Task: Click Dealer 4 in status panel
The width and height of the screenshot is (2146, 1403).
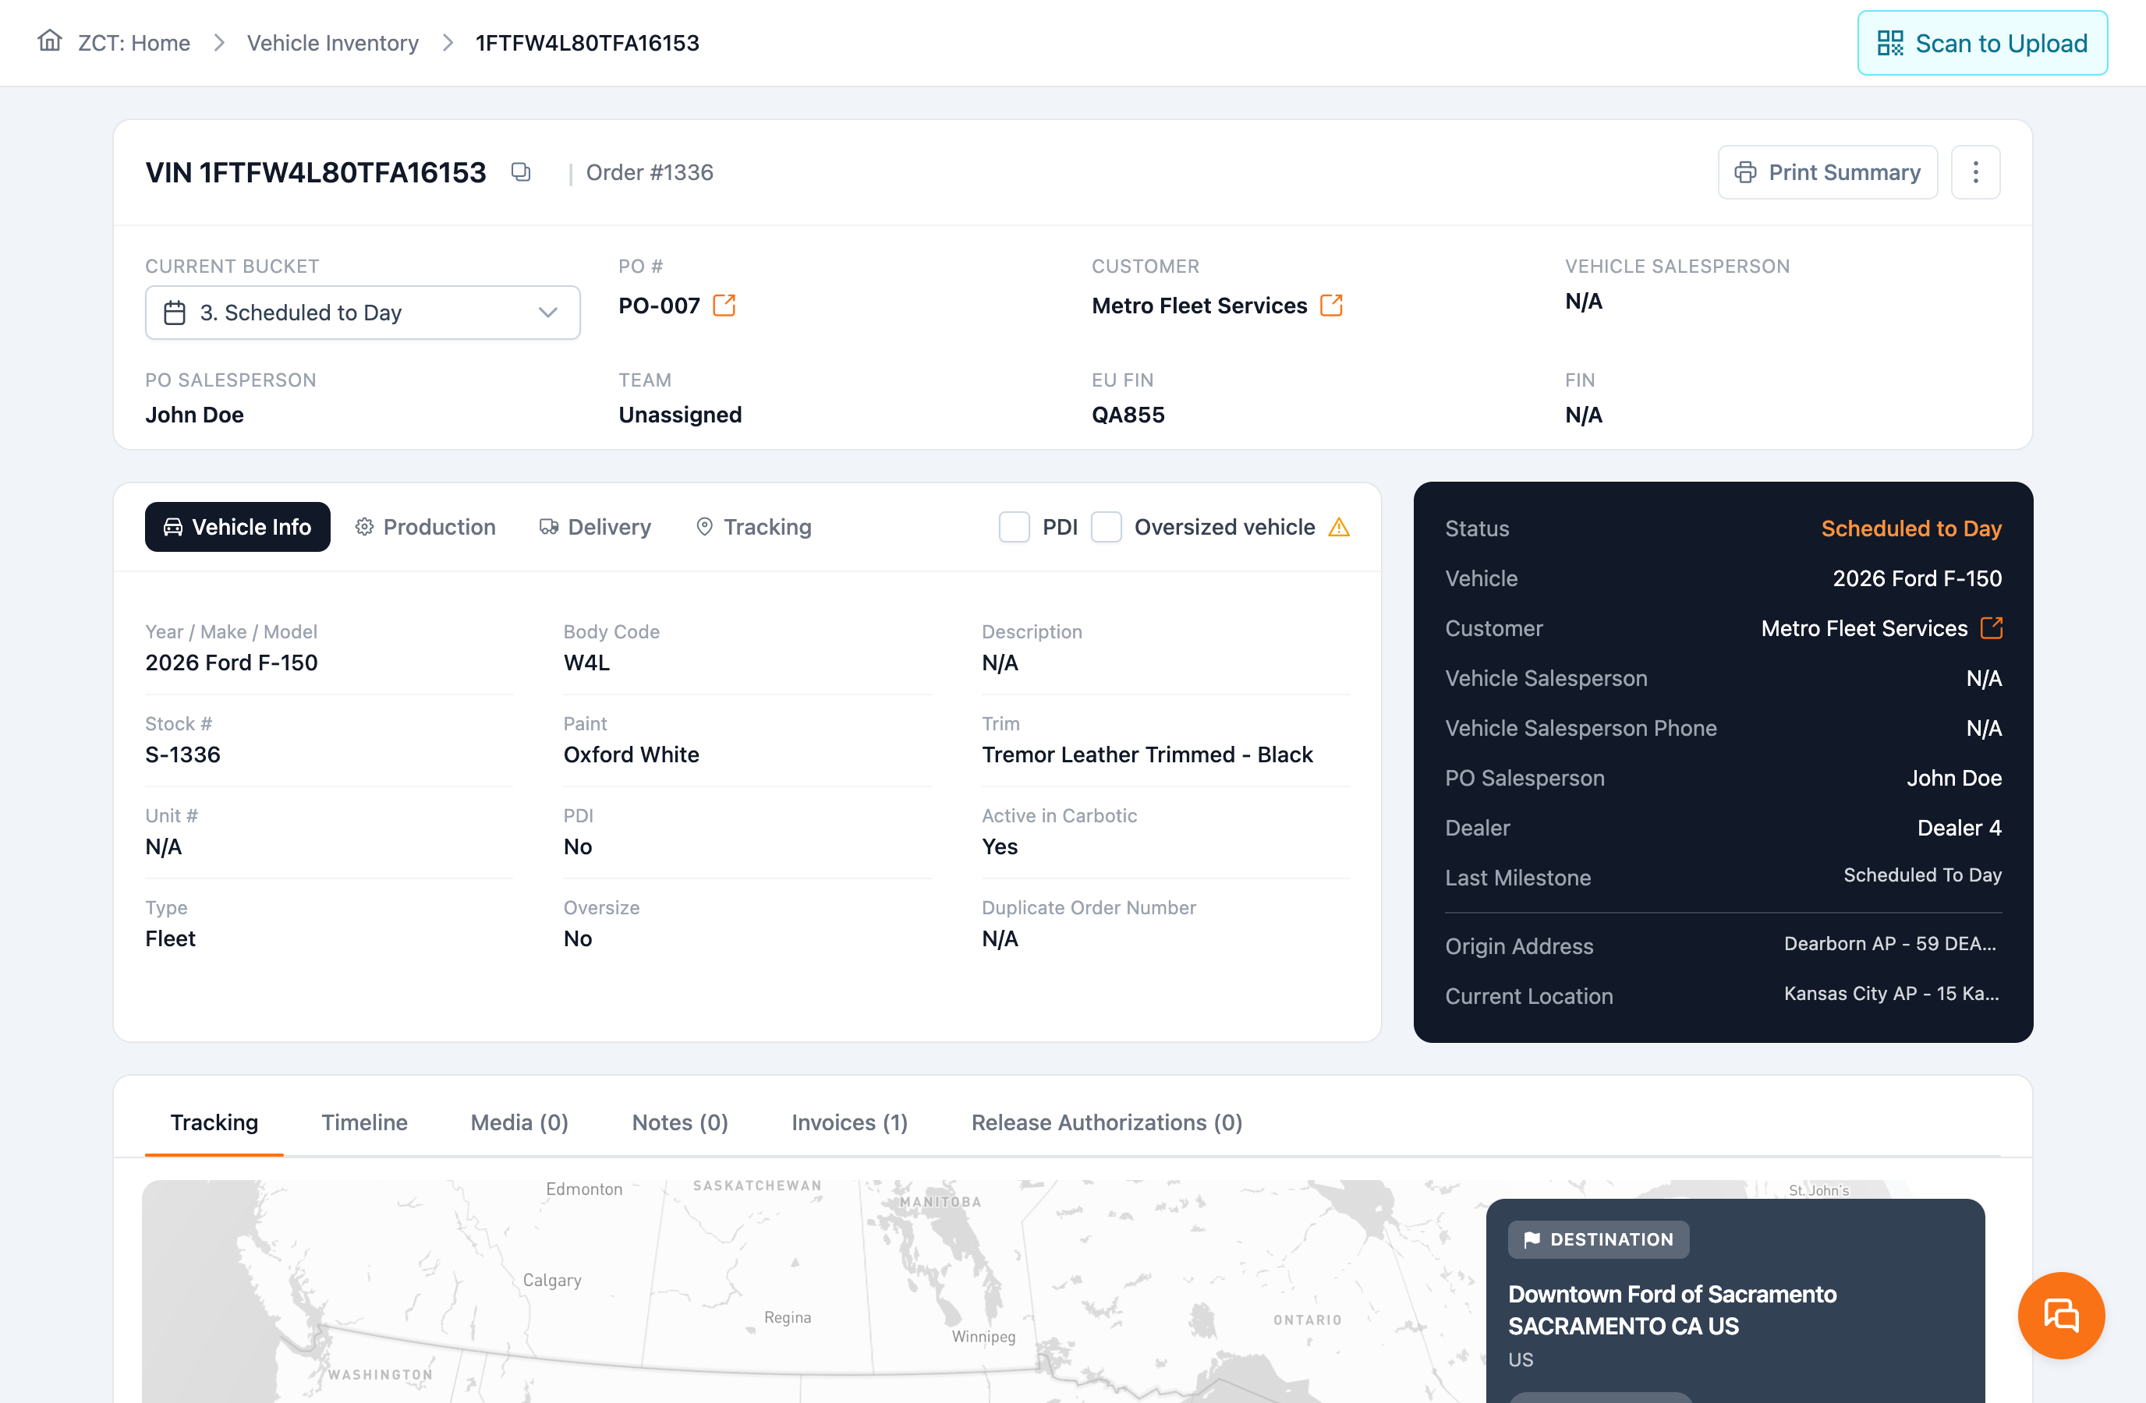Action: [1960, 827]
